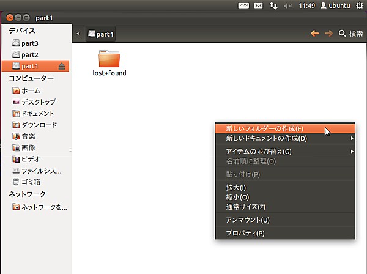This screenshot has height=274, width=367.
Task: Open keyboard indicator in top panel
Action: 243,6
